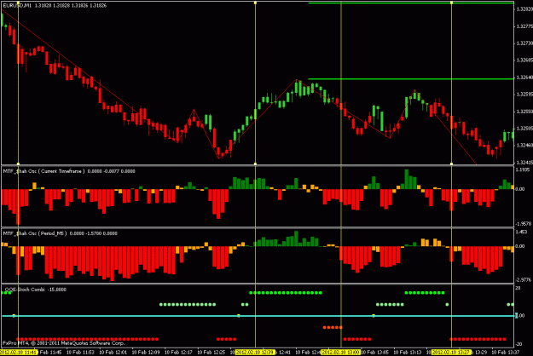The image size is (533, 356).
Task: Click the 1.1935 scale value of first oscillator
Action: coord(523,169)
